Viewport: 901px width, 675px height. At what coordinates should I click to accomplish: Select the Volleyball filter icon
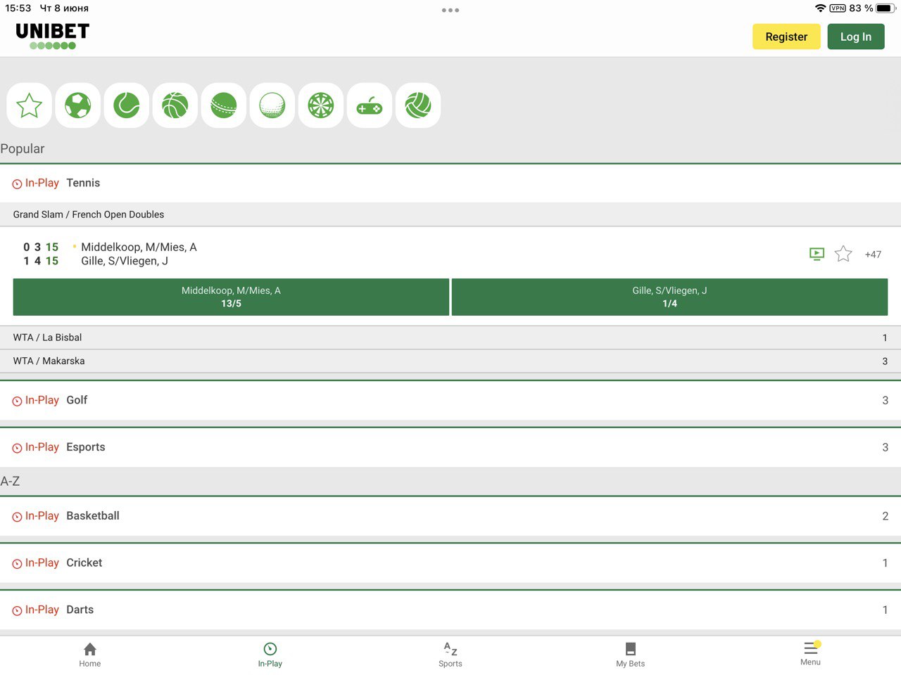418,105
